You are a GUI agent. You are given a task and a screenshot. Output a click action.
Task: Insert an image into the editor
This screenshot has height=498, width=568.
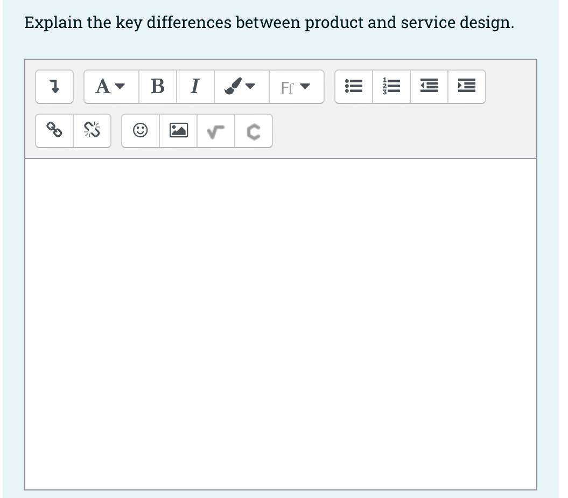pyautogui.click(x=178, y=130)
